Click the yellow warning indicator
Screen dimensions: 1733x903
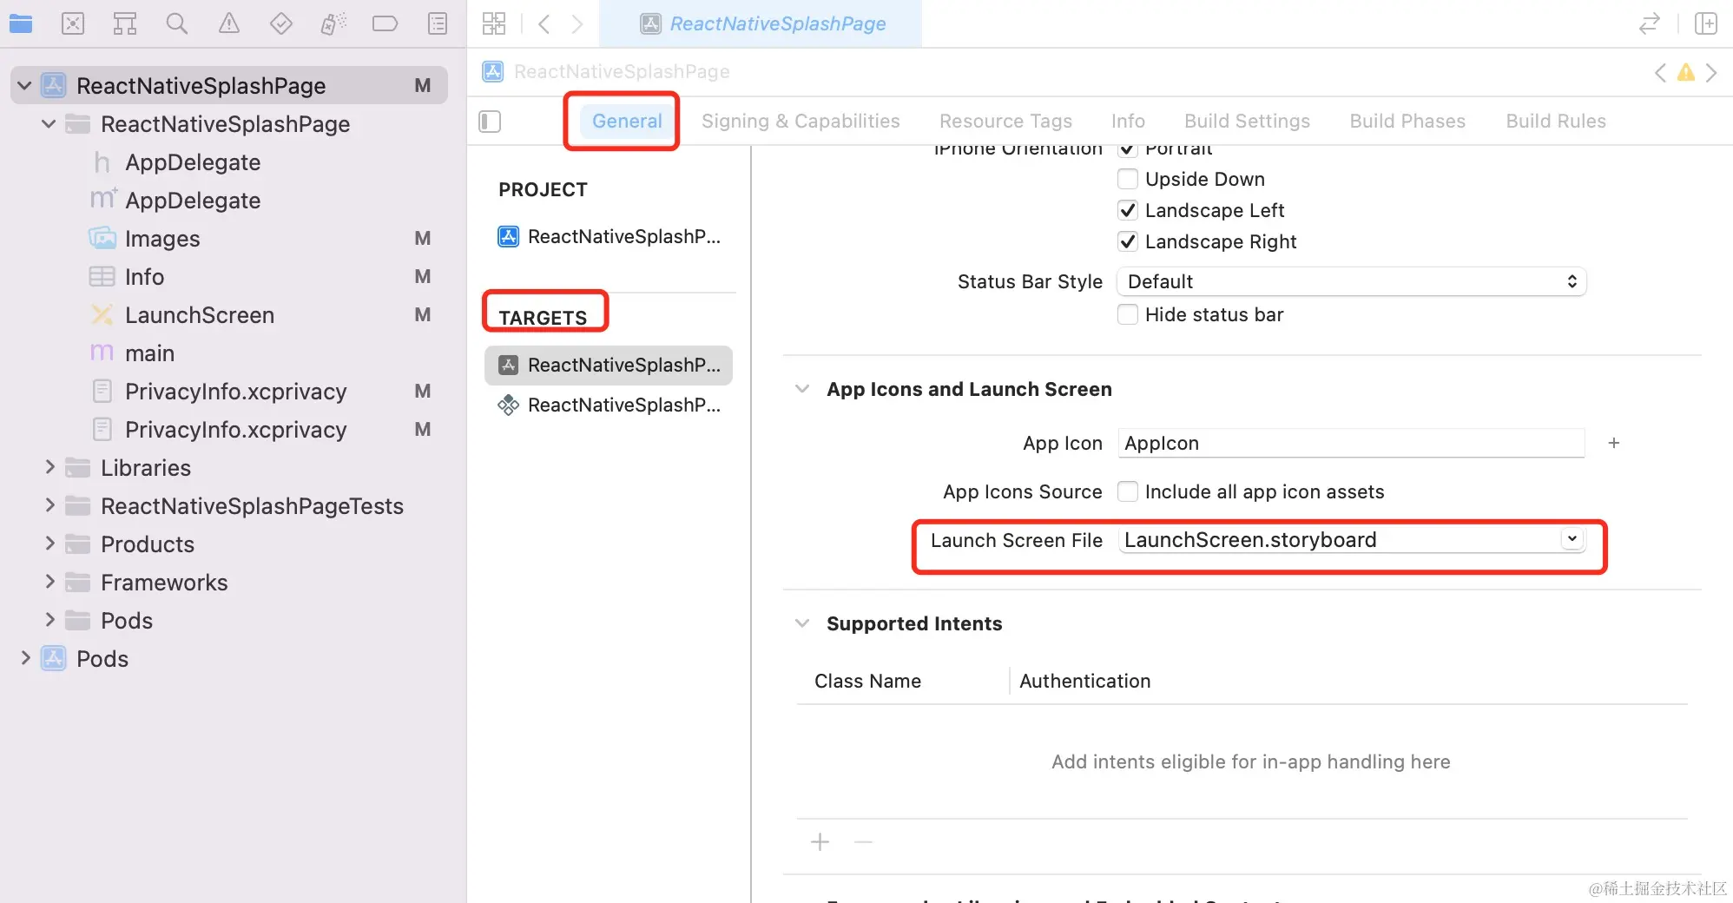[x=1686, y=72]
